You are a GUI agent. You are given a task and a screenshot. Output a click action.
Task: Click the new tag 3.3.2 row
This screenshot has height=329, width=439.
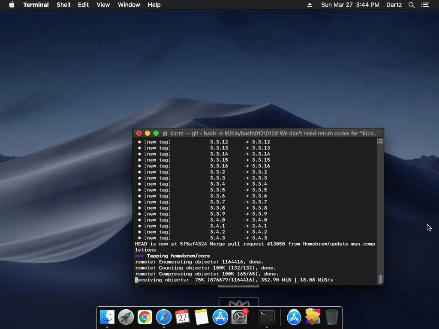point(202,172)
